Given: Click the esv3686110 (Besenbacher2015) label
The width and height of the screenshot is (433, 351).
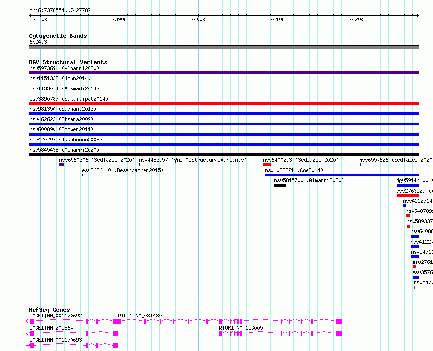Looking at the screenshot, I should 123,170.
